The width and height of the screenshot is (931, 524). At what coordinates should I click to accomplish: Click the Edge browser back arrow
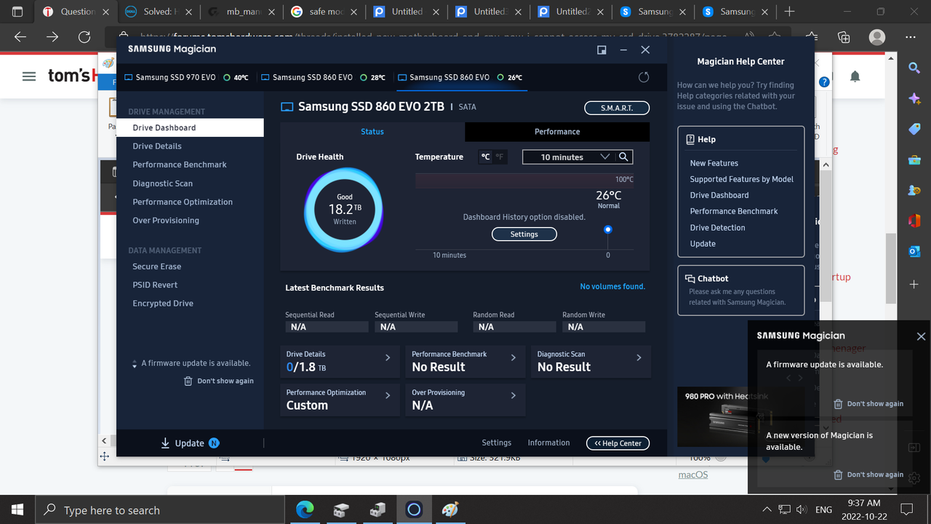[20, 37]
